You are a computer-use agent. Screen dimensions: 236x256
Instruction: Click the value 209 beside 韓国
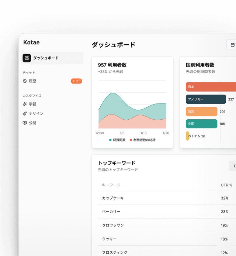tap(222, 112)
